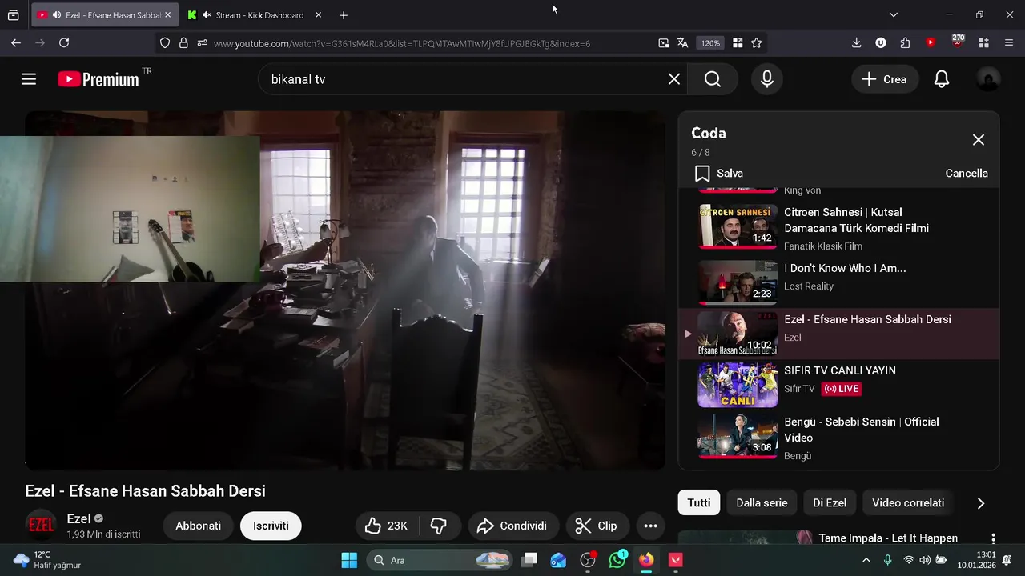Play Citroen Sahnesi video in queue
The width and height of the screenshot is (1025, 576).
tap(738, 226)
